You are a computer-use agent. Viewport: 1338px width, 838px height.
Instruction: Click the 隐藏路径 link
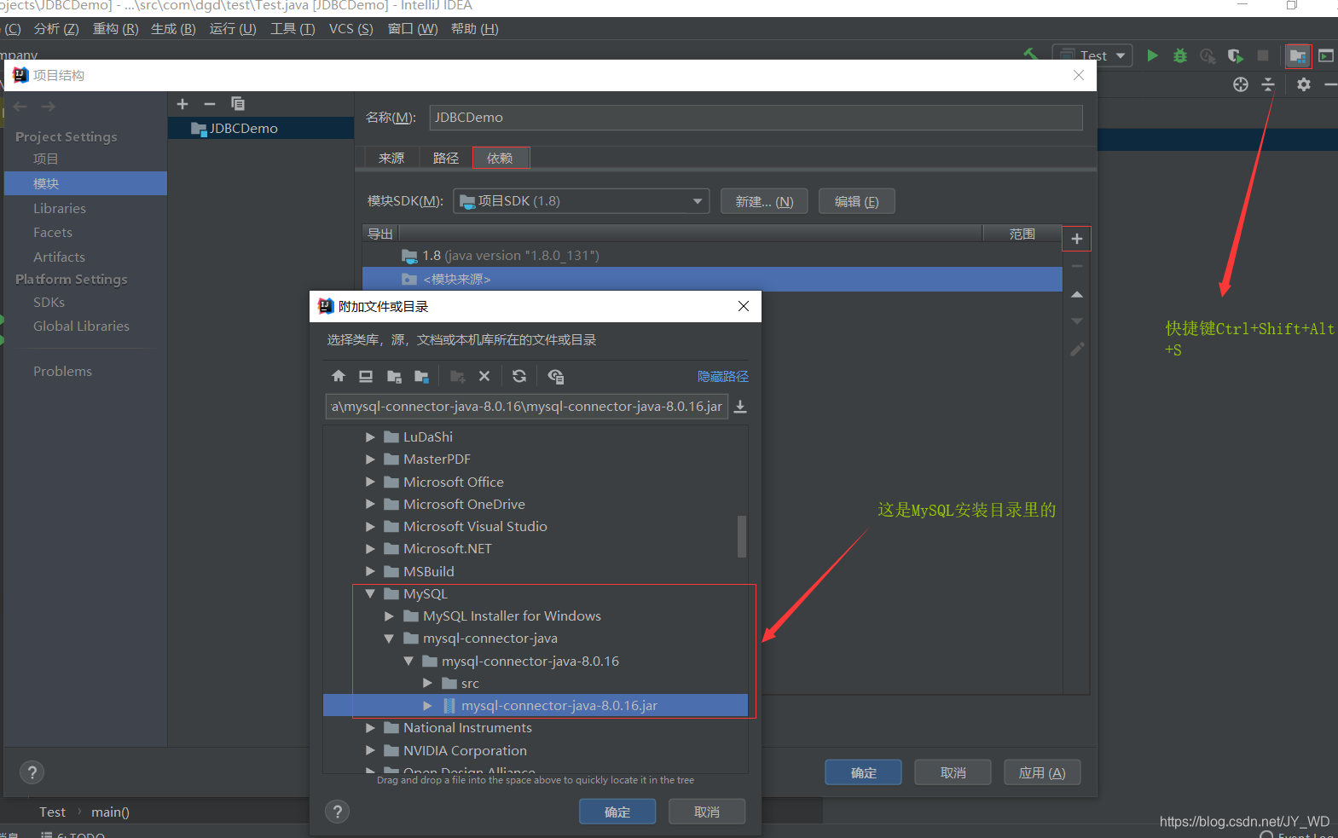[723, 376]
